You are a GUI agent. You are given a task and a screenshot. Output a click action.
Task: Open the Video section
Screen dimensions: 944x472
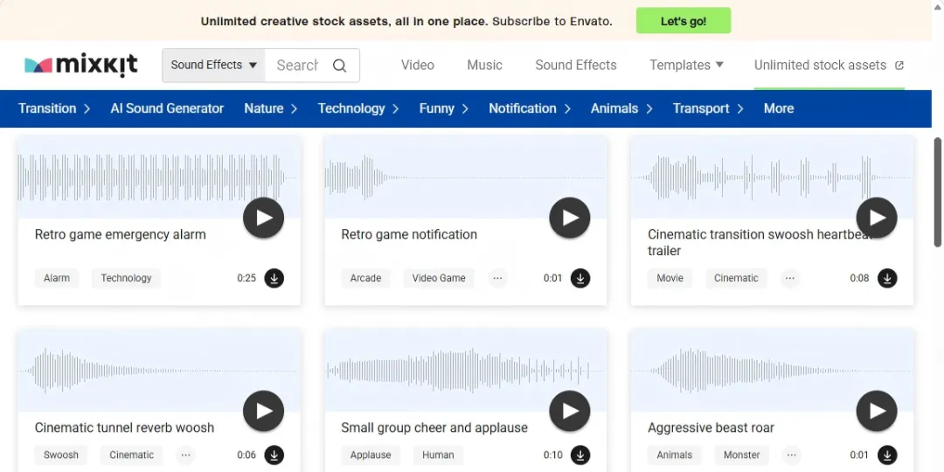(x=418, y=65)
